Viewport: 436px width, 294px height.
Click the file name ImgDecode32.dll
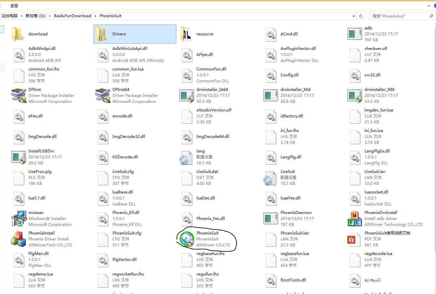pos(129,137)
